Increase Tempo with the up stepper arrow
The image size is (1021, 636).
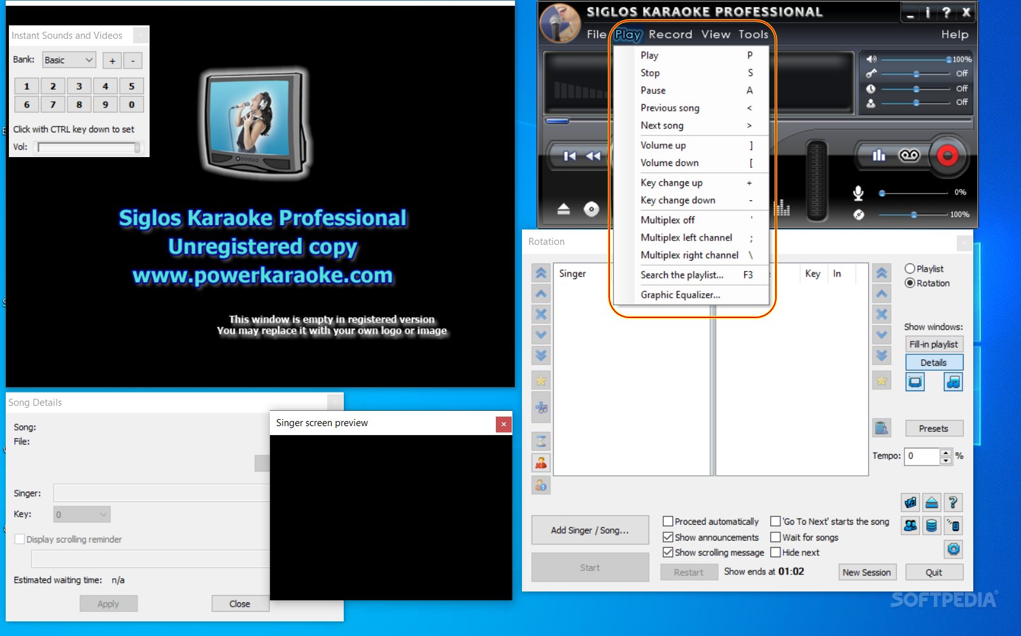pyautogui.click(x=946, y=453)
